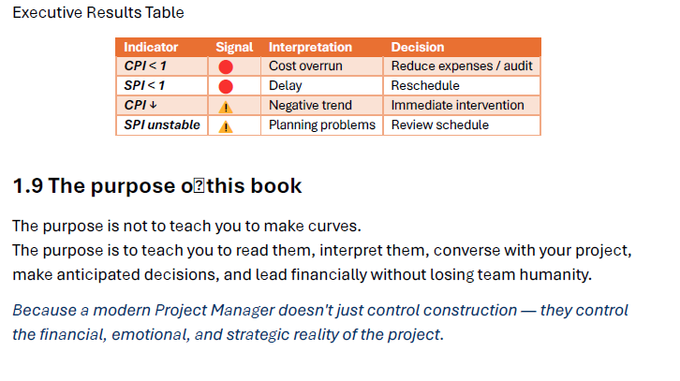Click the Planning problems cell

coord(322,125)
